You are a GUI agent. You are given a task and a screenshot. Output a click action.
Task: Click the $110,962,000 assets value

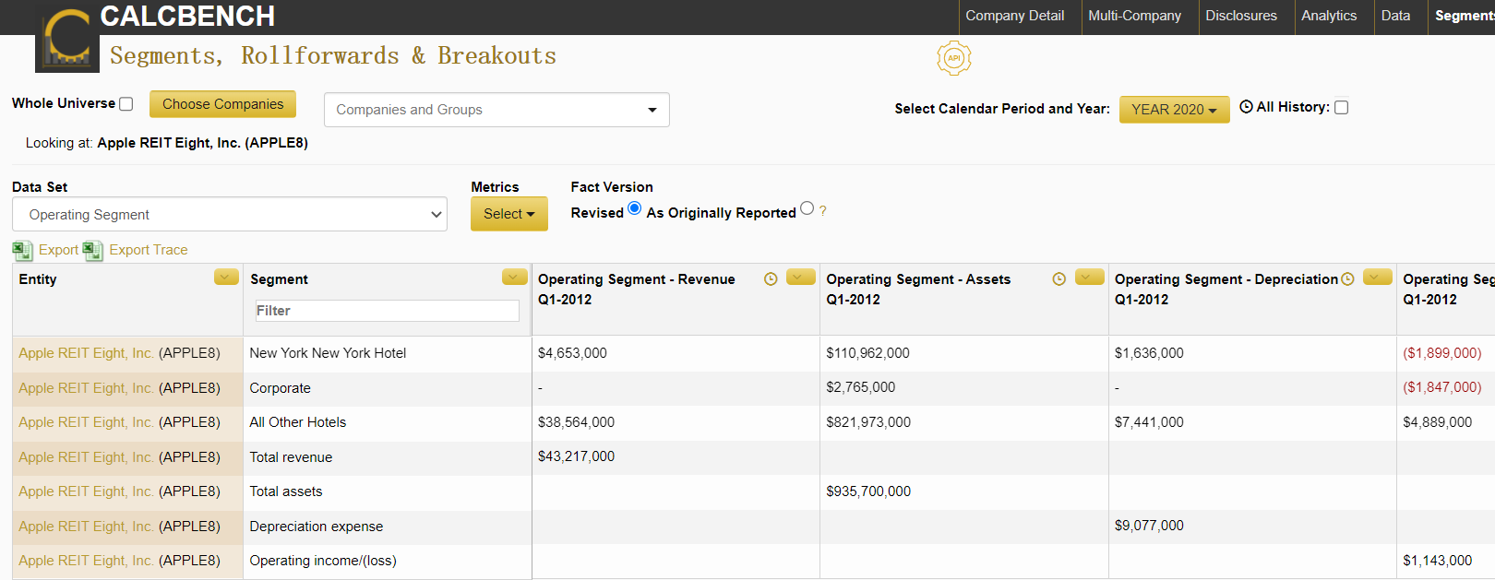pos(867,353)
